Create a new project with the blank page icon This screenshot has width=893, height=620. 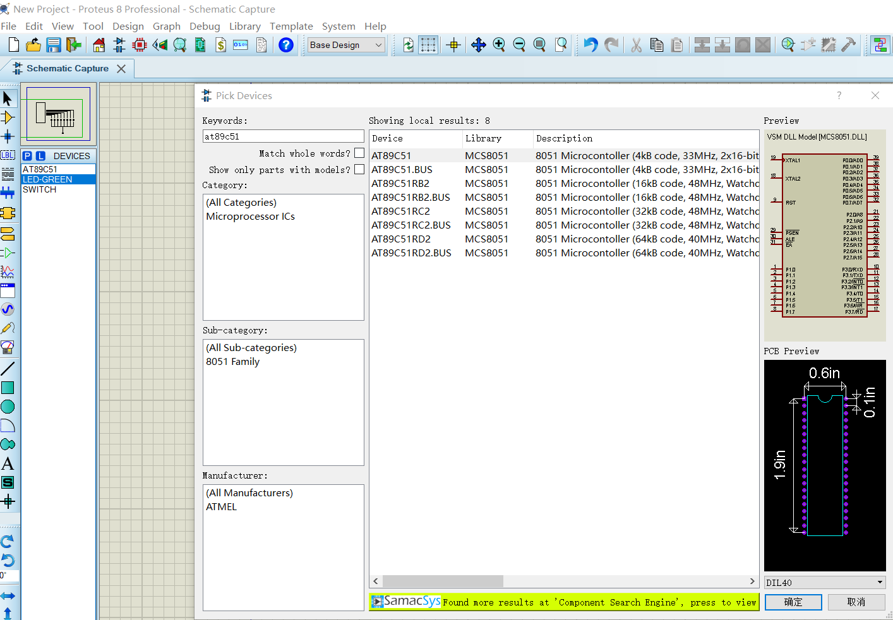(14, 45)
